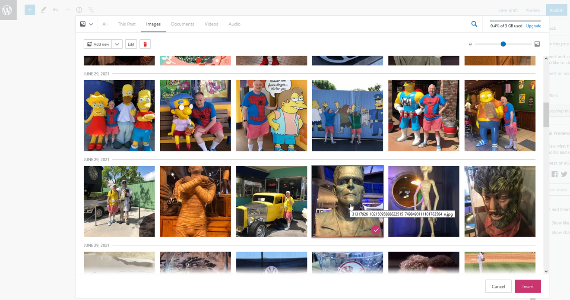570x300 pixels.
Task: Click large thumbnail size icon
Action: tap(537, 44)
